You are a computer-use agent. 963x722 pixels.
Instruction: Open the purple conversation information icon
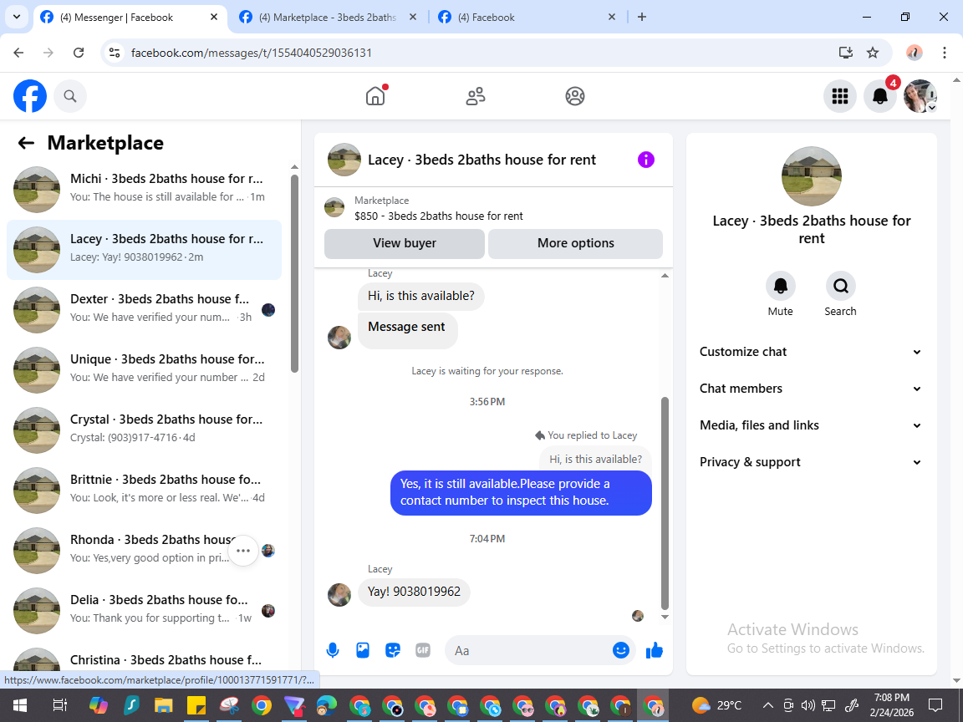pos(646,160)
